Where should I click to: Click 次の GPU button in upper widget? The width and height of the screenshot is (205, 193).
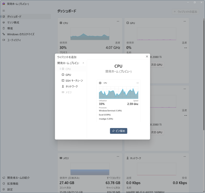tap(157, 65)
